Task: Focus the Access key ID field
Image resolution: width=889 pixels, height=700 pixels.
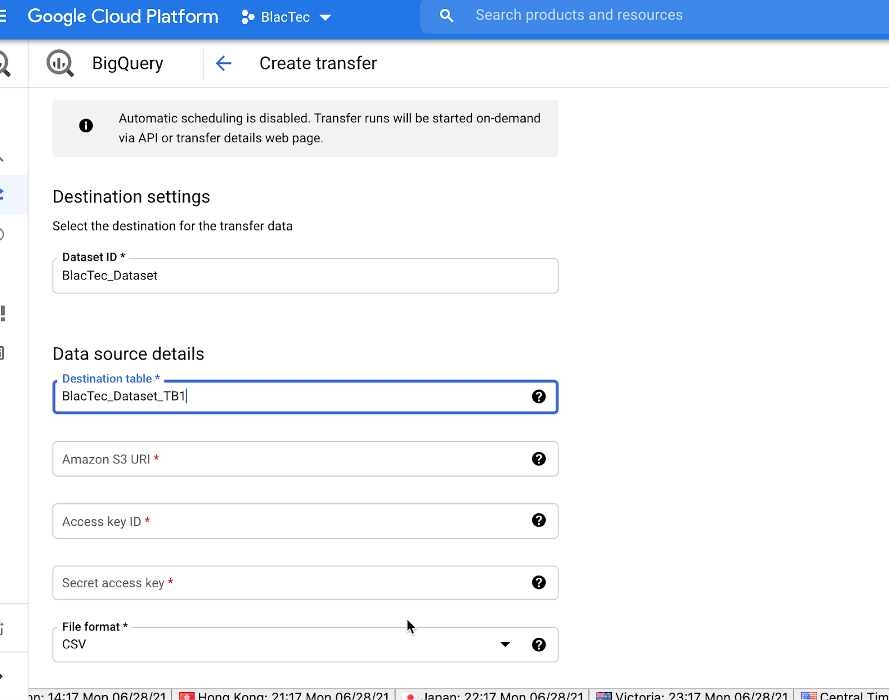Action: pyautogui.click(x=305, y=521)
